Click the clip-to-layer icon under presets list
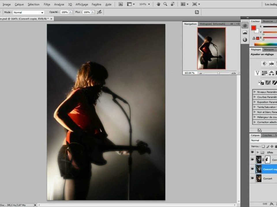 (259, 130)
